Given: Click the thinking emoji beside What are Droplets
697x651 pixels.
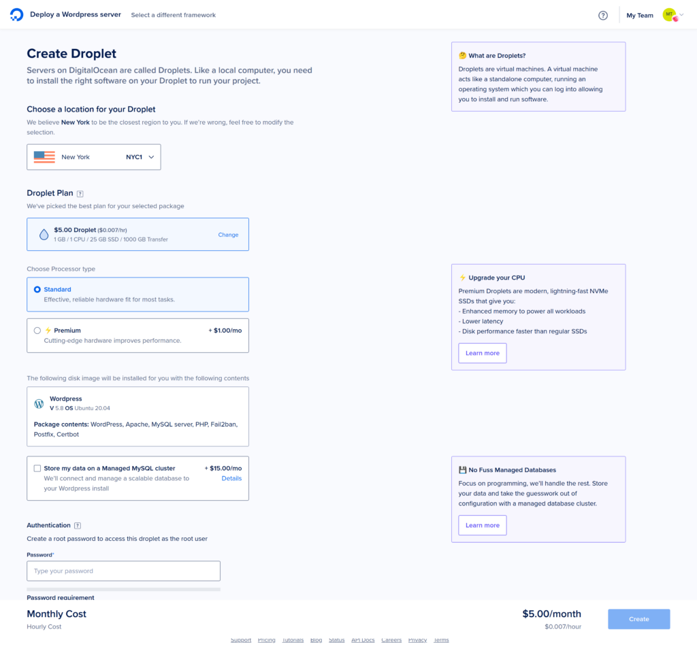Looking at the screenshot, I should (462, 56).
